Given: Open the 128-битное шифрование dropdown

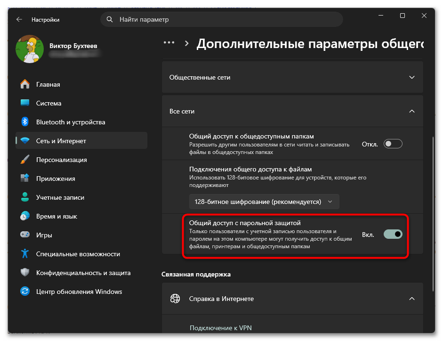Looking at the screenshot, I should coord(264,202).
